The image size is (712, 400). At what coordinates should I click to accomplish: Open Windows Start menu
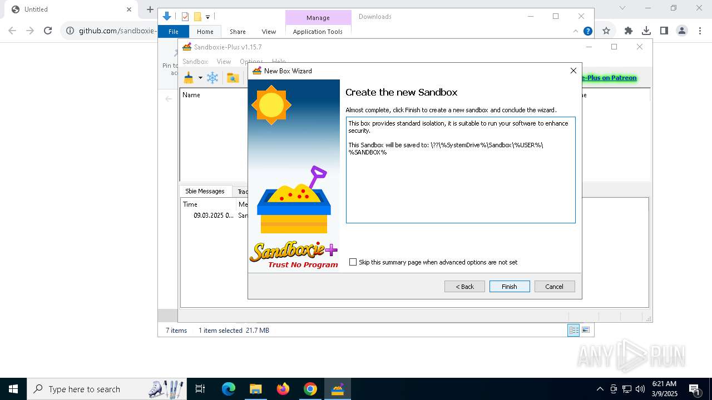tap(13, 389)
